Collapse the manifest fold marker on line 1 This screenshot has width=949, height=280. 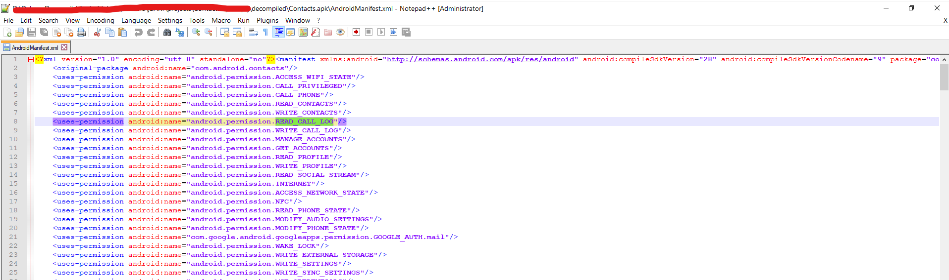point(31,59)
